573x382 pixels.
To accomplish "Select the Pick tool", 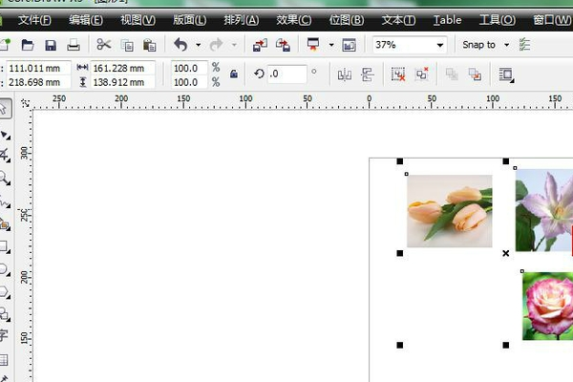I will (x=5, y=109).
